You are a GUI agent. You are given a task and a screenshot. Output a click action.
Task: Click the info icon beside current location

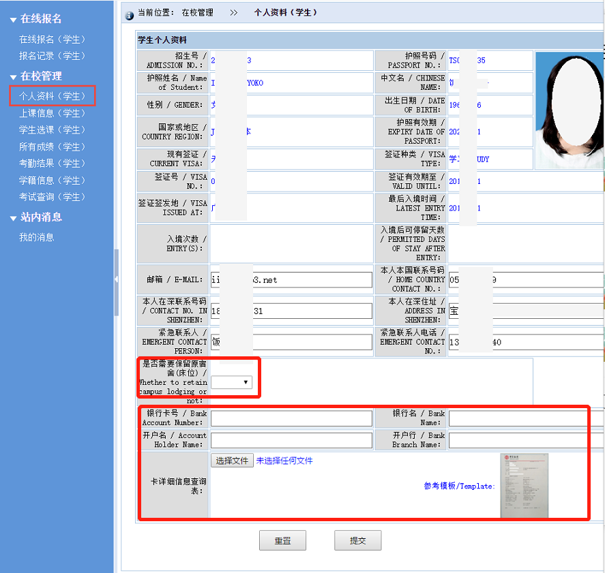click(129, 14)
